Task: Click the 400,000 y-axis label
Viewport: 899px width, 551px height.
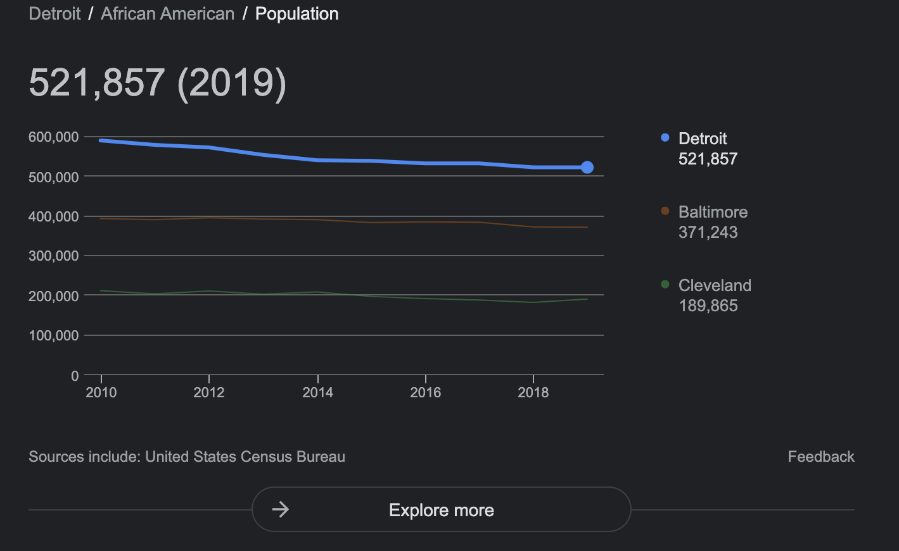Action: point(54,216)
